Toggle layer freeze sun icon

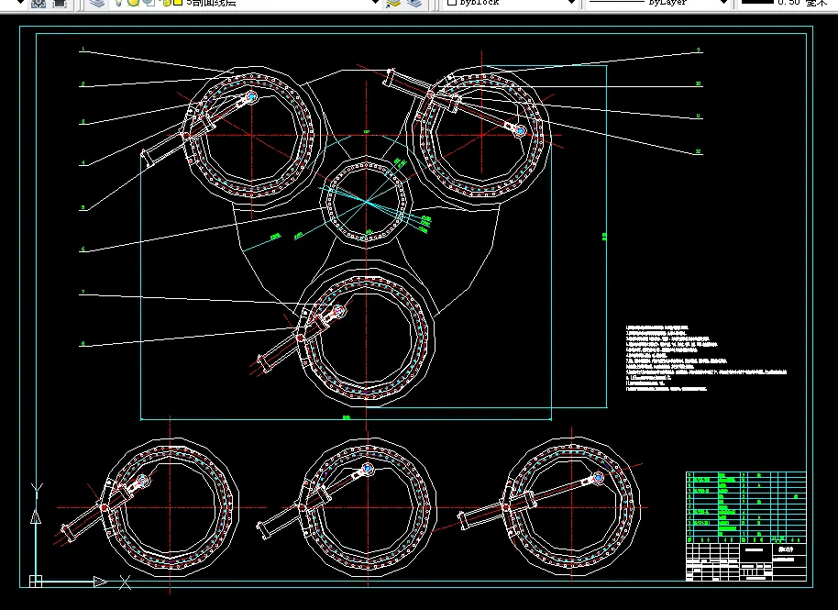click(133, 3)
